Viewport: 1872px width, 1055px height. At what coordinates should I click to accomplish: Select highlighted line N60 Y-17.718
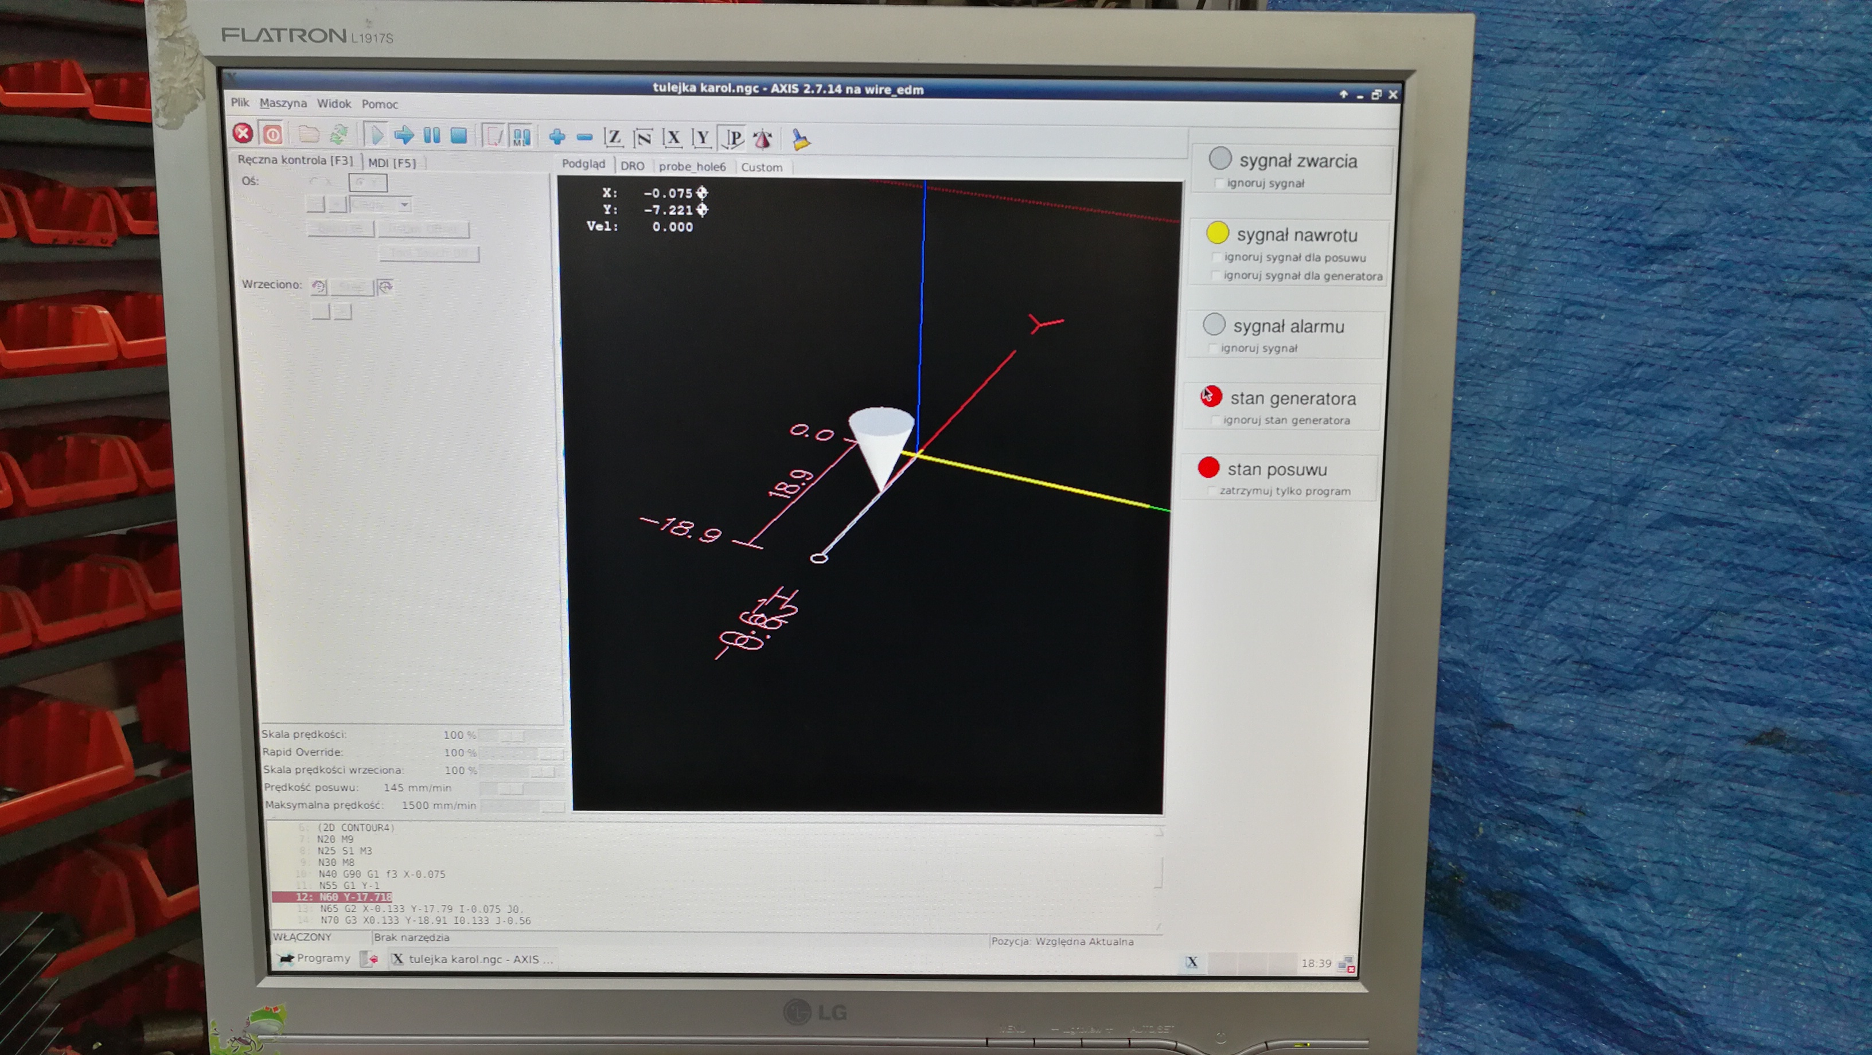coord(332,897)
